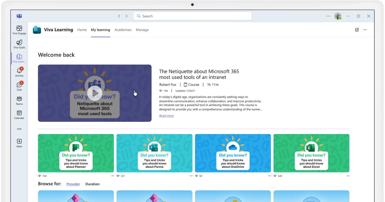This screenshot has width=385, height=202.
Task: Click the pop-out app icon
Action: coord(357,30)
